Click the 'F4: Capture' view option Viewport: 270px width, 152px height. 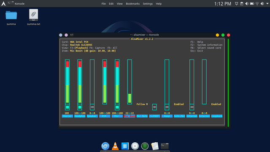pyautogui.click(x=97, y=48)
